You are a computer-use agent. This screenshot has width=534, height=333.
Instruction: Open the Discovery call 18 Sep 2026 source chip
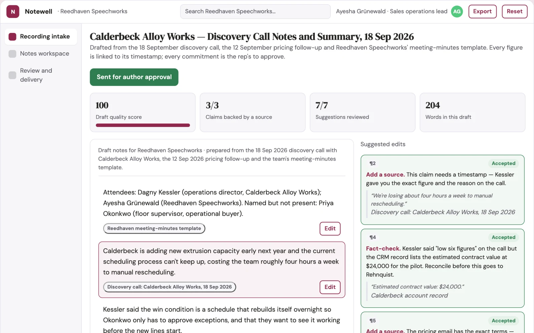coord(170,287)
